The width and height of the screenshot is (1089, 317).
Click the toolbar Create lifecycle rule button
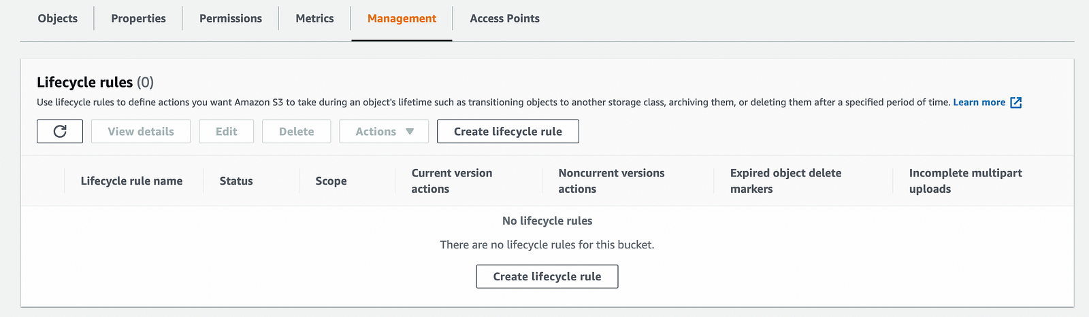click(508, 132)
